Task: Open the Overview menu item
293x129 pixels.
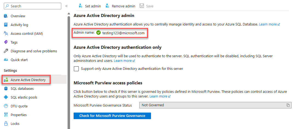Action: [18, 16]
